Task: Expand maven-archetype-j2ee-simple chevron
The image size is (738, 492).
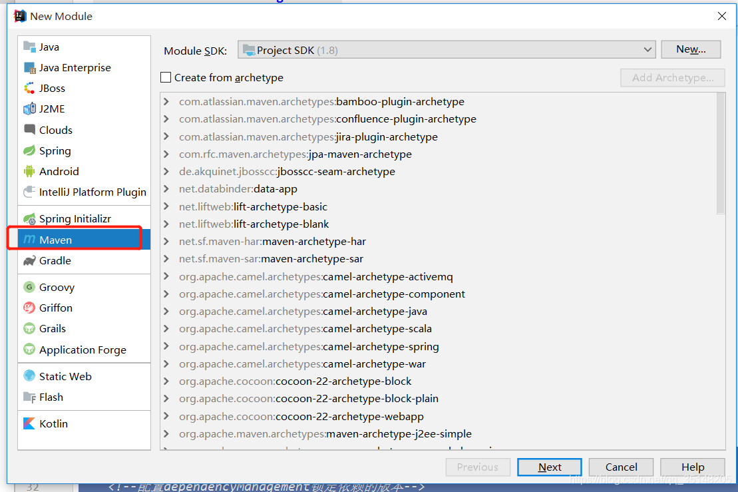Action: click(166, 433)
